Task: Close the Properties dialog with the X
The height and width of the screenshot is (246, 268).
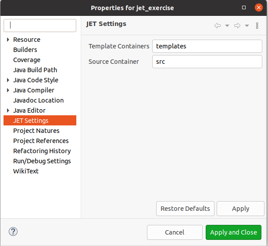Action: [259, 7]
